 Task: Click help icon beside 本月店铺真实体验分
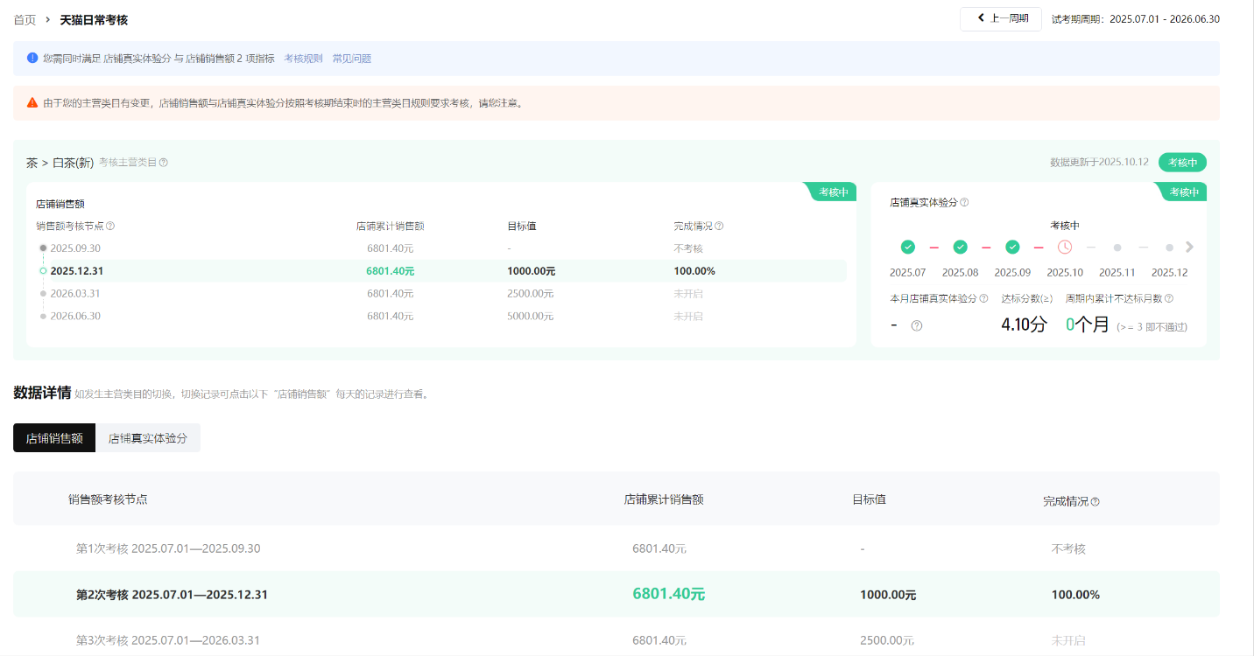pos(983,298)
